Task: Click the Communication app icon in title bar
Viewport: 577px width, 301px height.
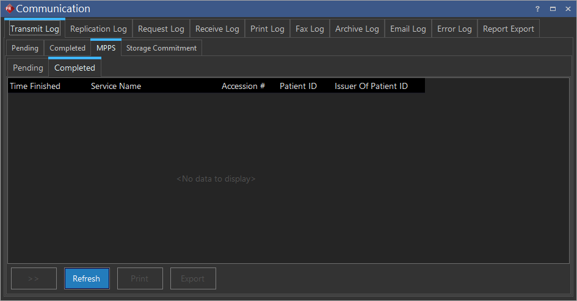Action: tap(9, 9)
